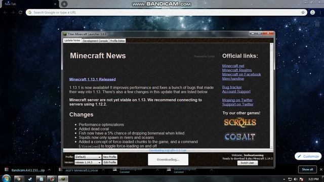The width and height of the screenshot is (324, 182).
Task: Reload the Chrome page
Action: [x=20, y=12]
